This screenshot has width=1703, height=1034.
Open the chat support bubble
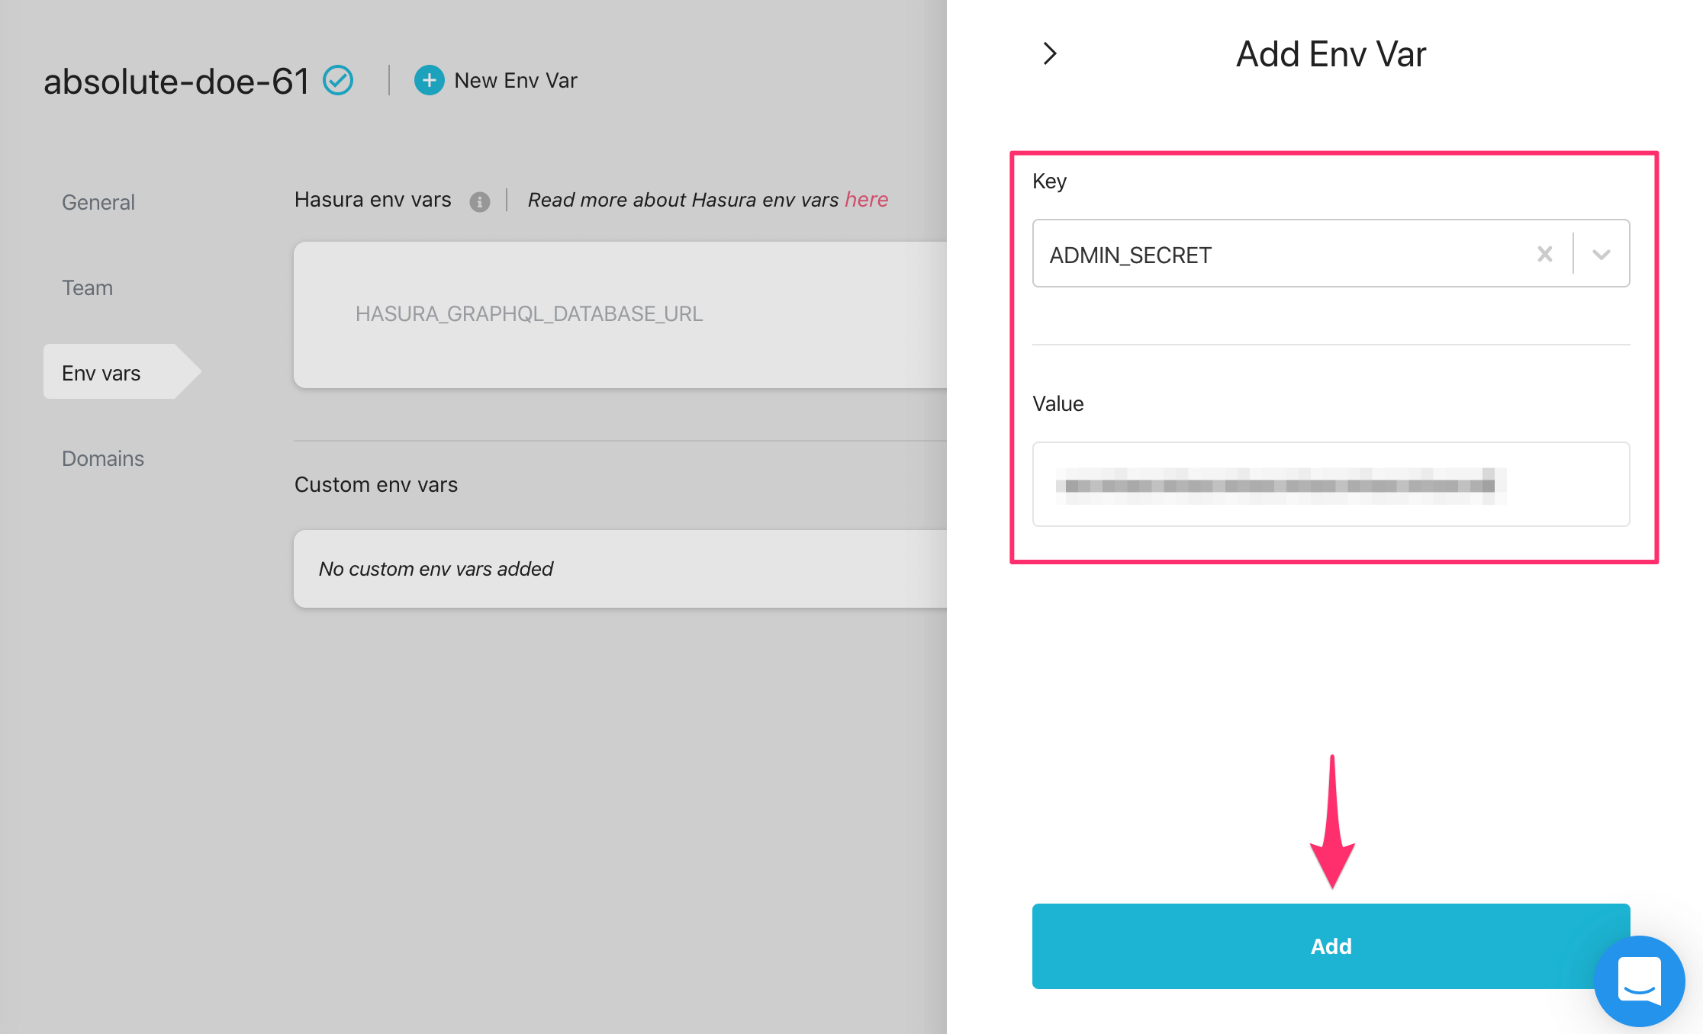click(x=1639, y=980)
